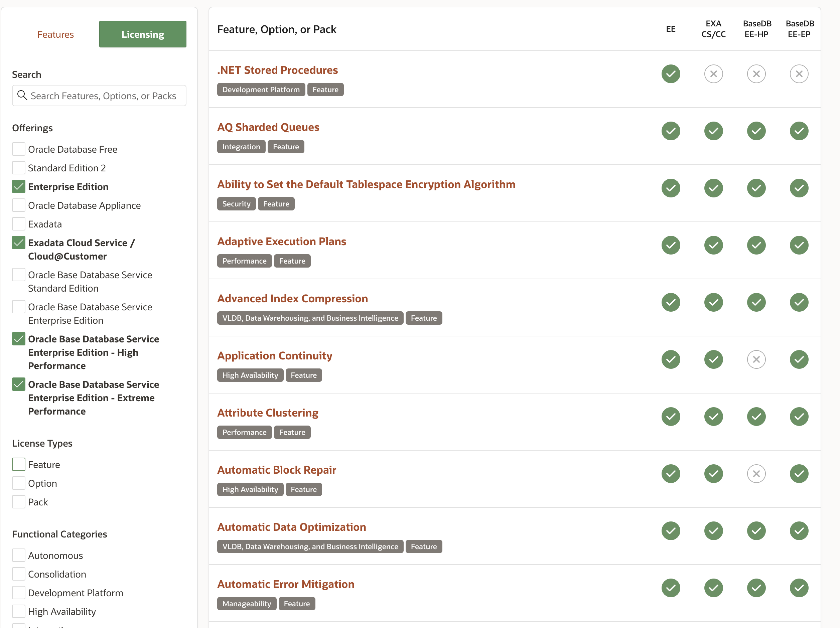This screenshot has width=840, height=628.
Task: Click BaseDB EE-HP cross icon for Automatic Block Repair
Action: coord(756,473)
